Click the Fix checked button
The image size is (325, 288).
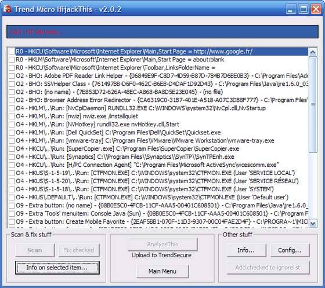click(79, 250)
